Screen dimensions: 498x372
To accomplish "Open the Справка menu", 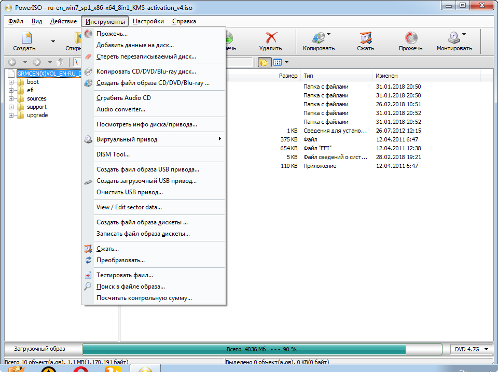I will [x=184, y=21].
